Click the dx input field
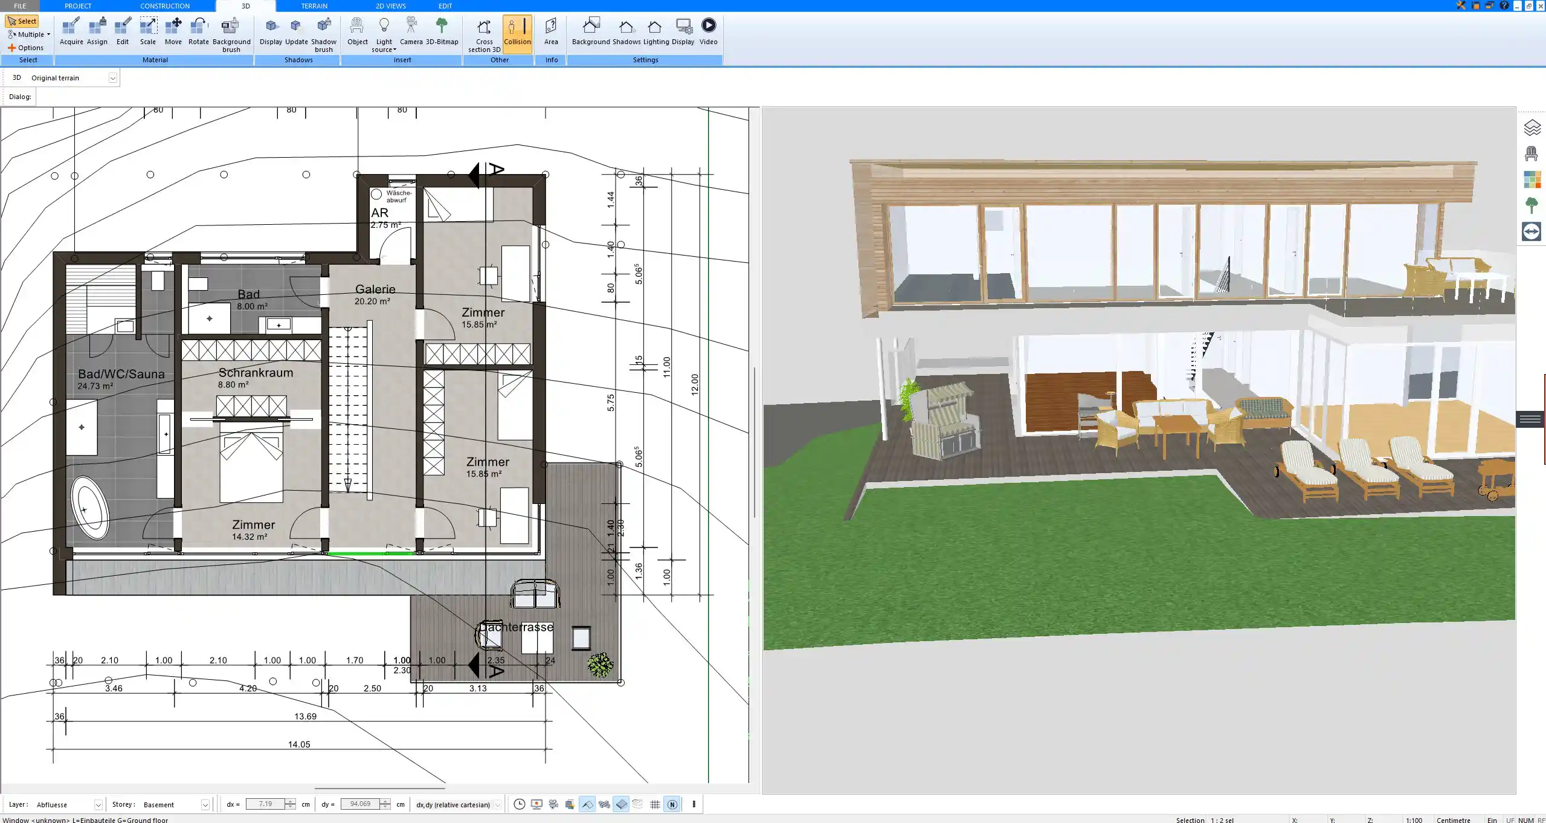This screenshot has height=823, width=1546. point(266,804)
